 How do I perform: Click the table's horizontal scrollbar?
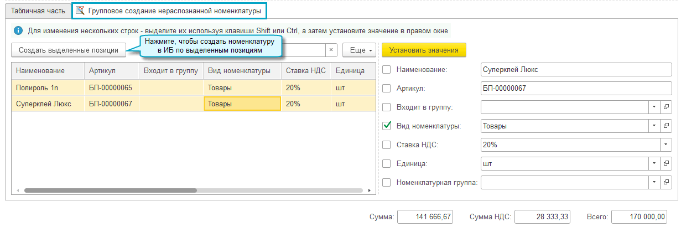[111, 190]
